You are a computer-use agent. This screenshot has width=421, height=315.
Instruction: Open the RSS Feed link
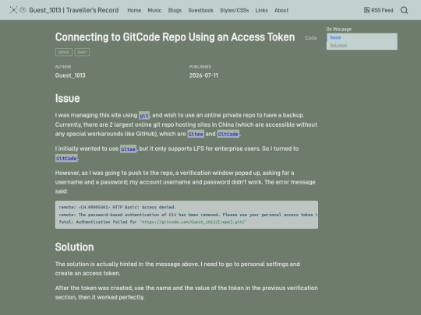(x=379, y=10)
